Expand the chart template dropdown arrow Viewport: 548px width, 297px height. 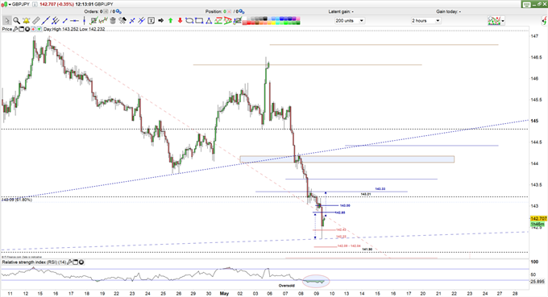(x=503, y=21)
